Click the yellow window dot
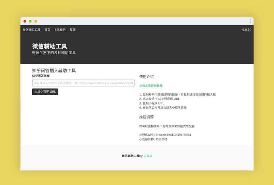The height and width of the screenshot is (185, 274). click(x=36, y=21)
